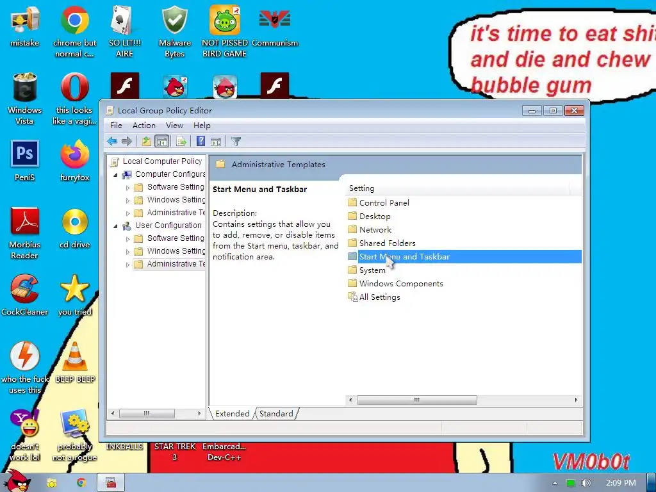Expand Software Settings under Computer Configuration
This screenshot has width=656, height=492.
coord(127,188)
